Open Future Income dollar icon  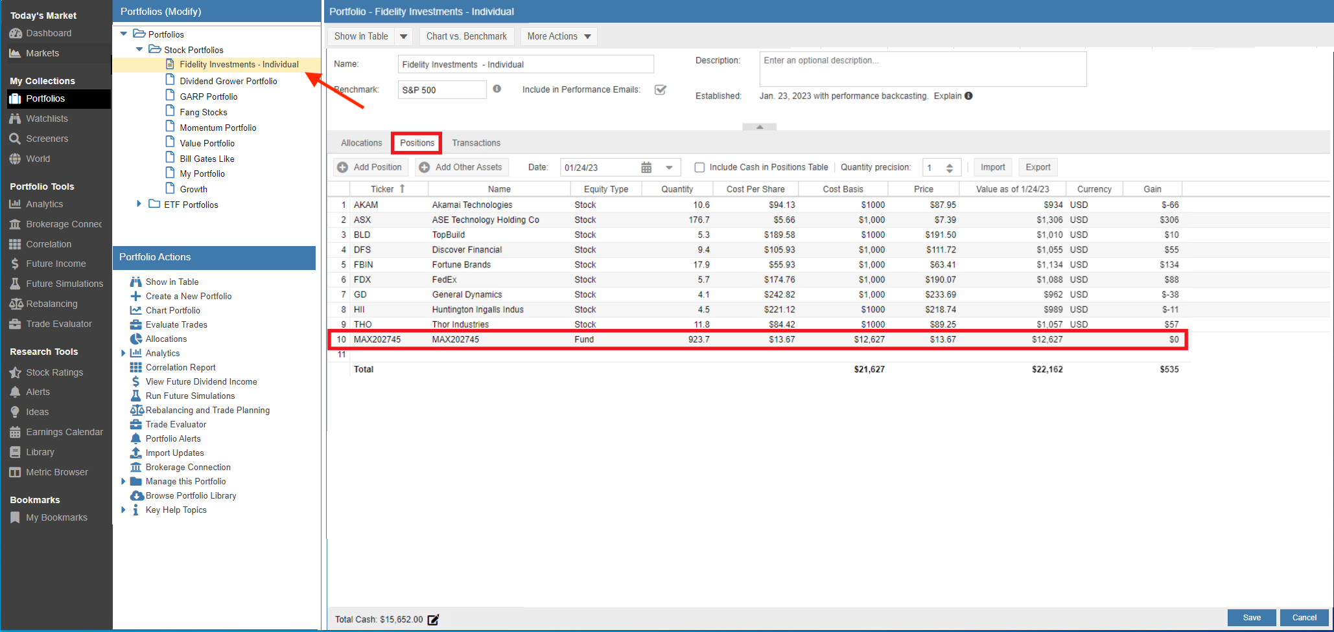coord(15,264)
